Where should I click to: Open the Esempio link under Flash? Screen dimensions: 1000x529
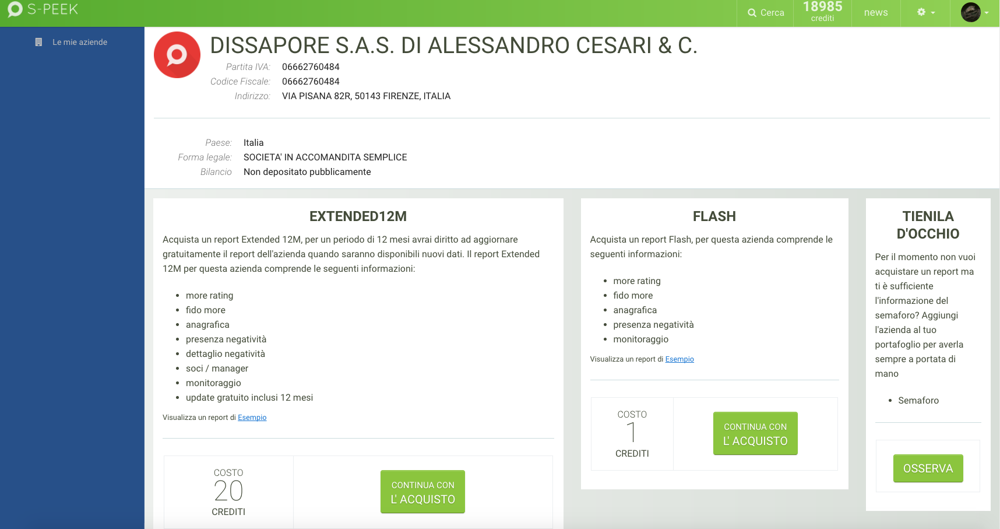[x=679, y=359]
